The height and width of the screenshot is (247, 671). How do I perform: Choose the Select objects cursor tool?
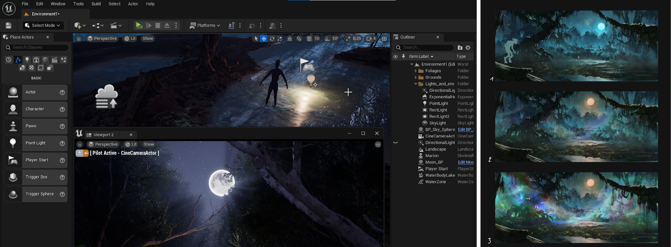point(256,39)
